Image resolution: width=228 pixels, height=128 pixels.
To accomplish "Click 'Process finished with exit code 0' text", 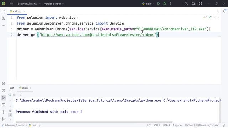I will [49, 112].
